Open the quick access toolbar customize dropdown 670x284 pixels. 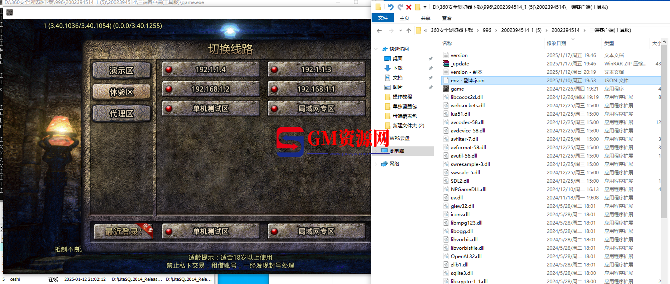click(425, 7)
